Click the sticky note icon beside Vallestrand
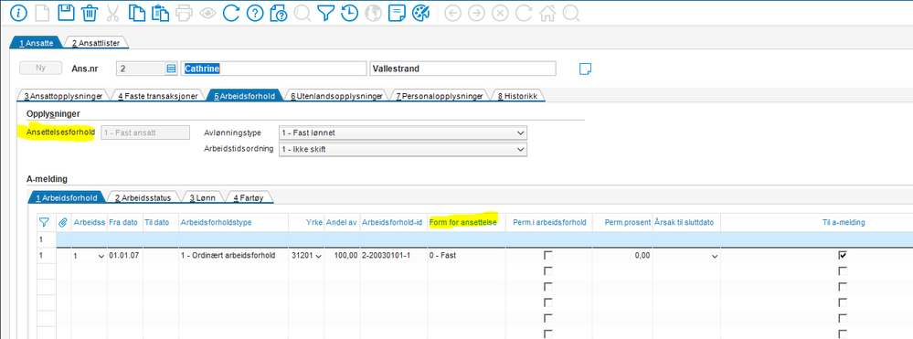The height and width of the screenshot is (339, 913). click(585, 69)
